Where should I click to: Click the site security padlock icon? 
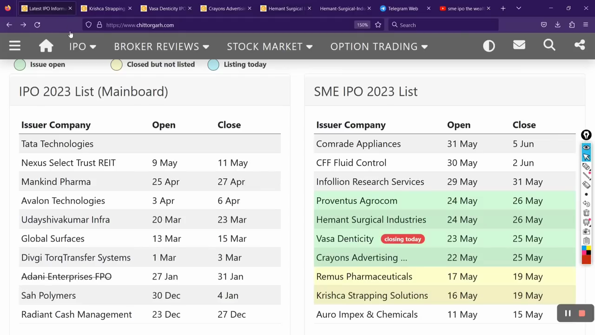coord(99,25)
